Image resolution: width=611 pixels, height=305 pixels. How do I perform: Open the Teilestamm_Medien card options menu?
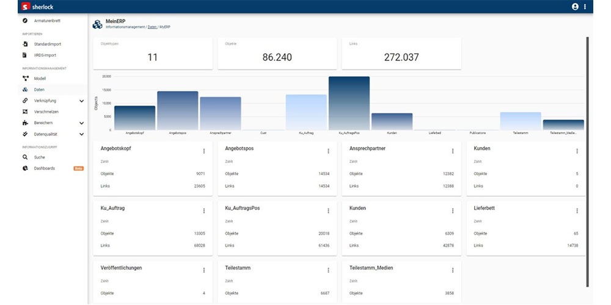click(x=452, y=270)
